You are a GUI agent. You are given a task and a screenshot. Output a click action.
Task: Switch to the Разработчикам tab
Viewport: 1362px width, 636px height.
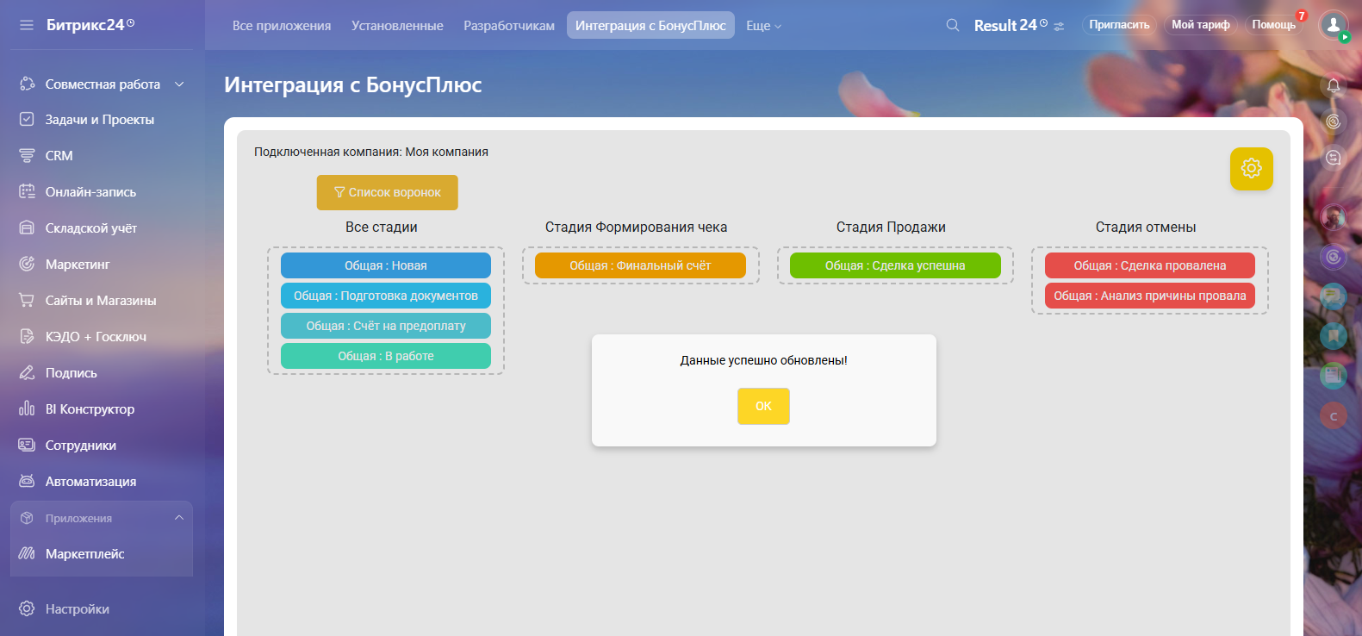[x=509, y=26]
